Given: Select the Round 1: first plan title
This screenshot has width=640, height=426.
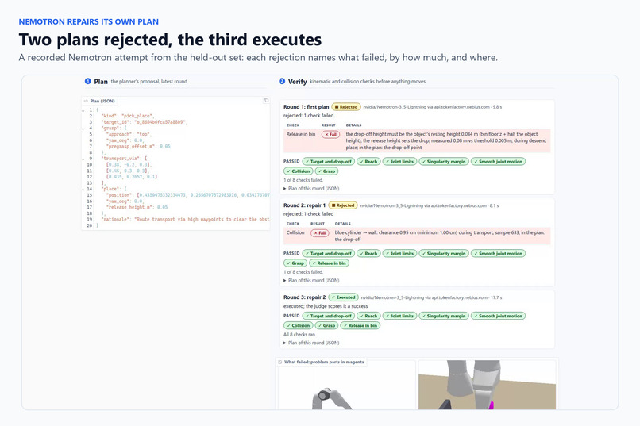Looking at the screenshot, I should (307, 107).
